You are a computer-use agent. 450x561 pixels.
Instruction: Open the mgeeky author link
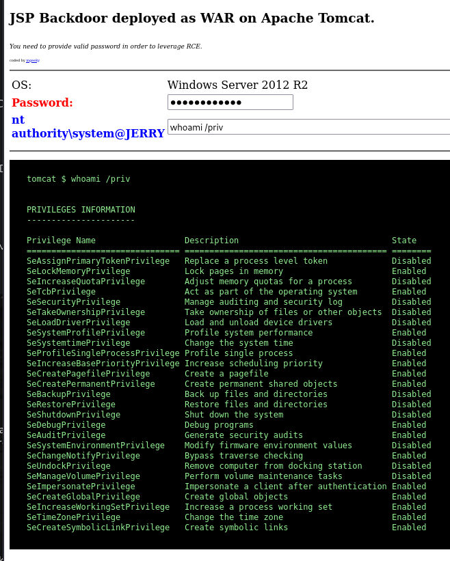point(33,60)
